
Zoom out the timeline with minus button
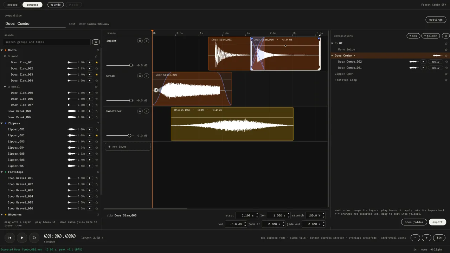[x=415, y=238]
